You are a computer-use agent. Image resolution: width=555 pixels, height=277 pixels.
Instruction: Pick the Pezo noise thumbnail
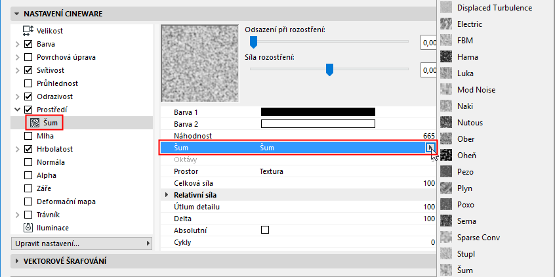pos(446,172)
